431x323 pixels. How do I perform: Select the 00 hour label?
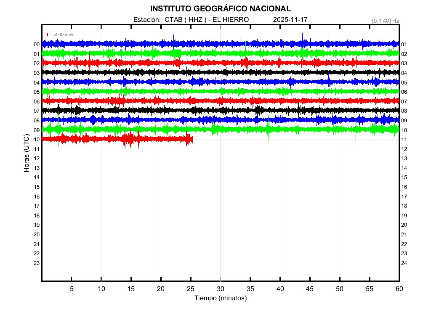[37, 45]
